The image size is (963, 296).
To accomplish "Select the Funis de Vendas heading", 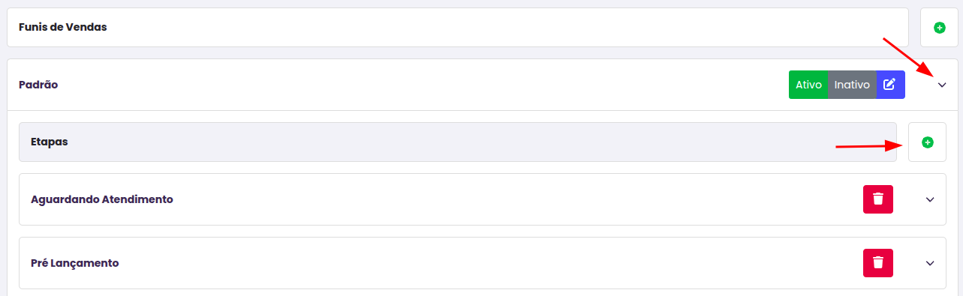I will (x=63, y=27).
